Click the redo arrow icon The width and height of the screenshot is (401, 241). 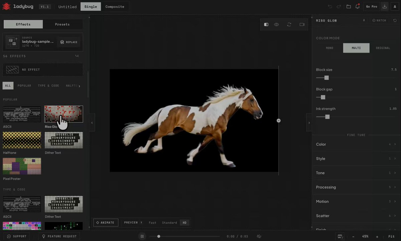click(339, 6)
